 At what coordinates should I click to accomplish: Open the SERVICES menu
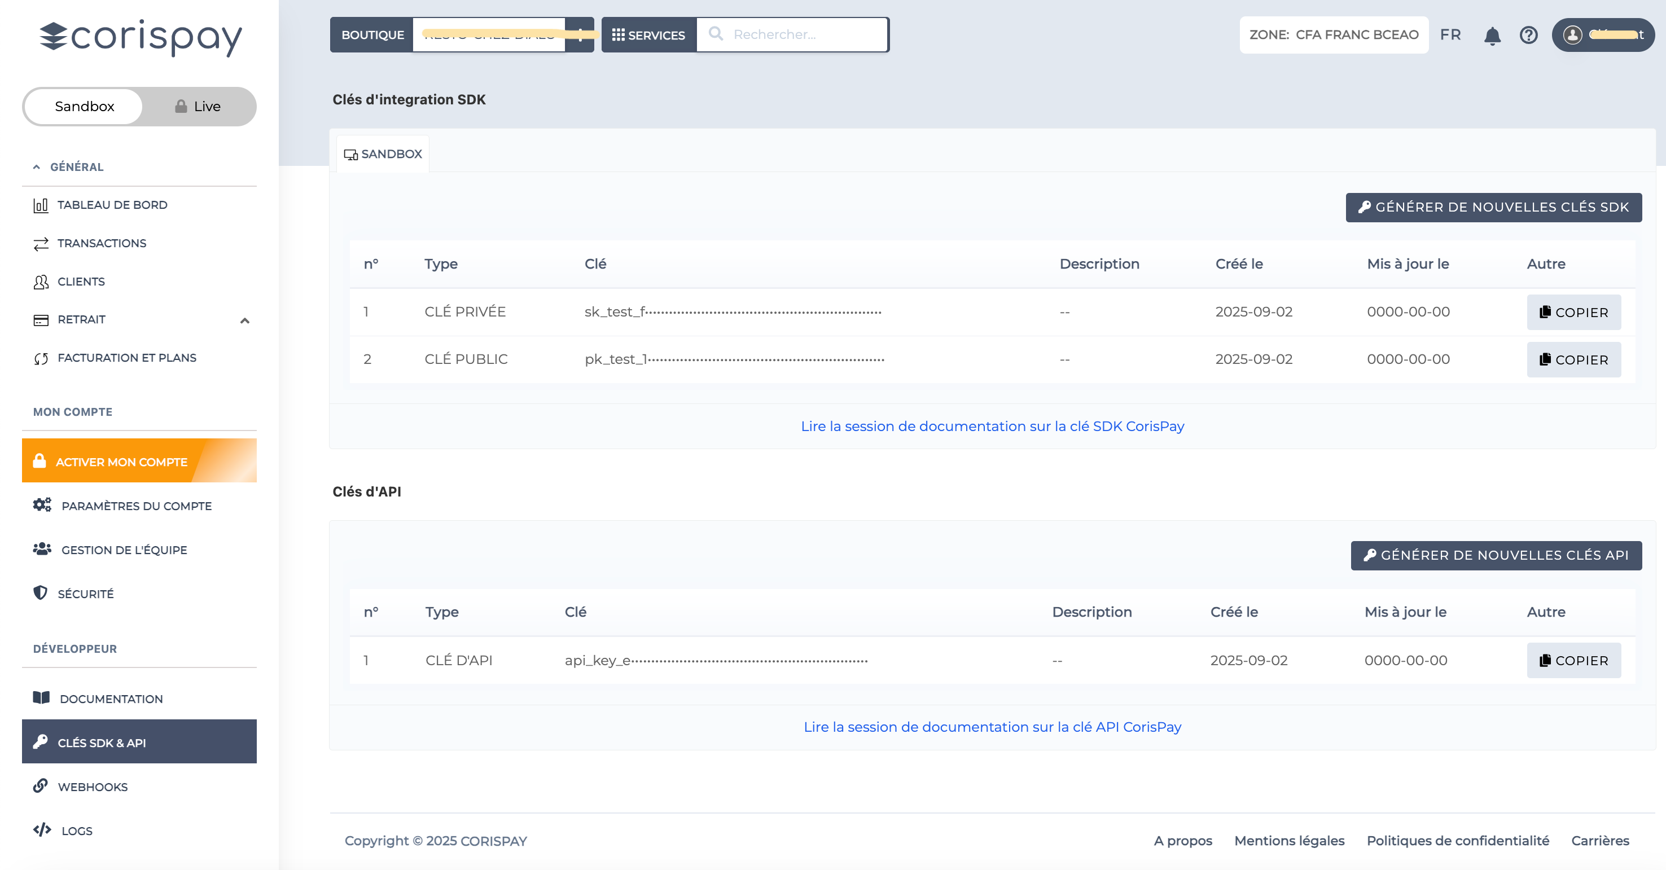click(x=648, y=35)
